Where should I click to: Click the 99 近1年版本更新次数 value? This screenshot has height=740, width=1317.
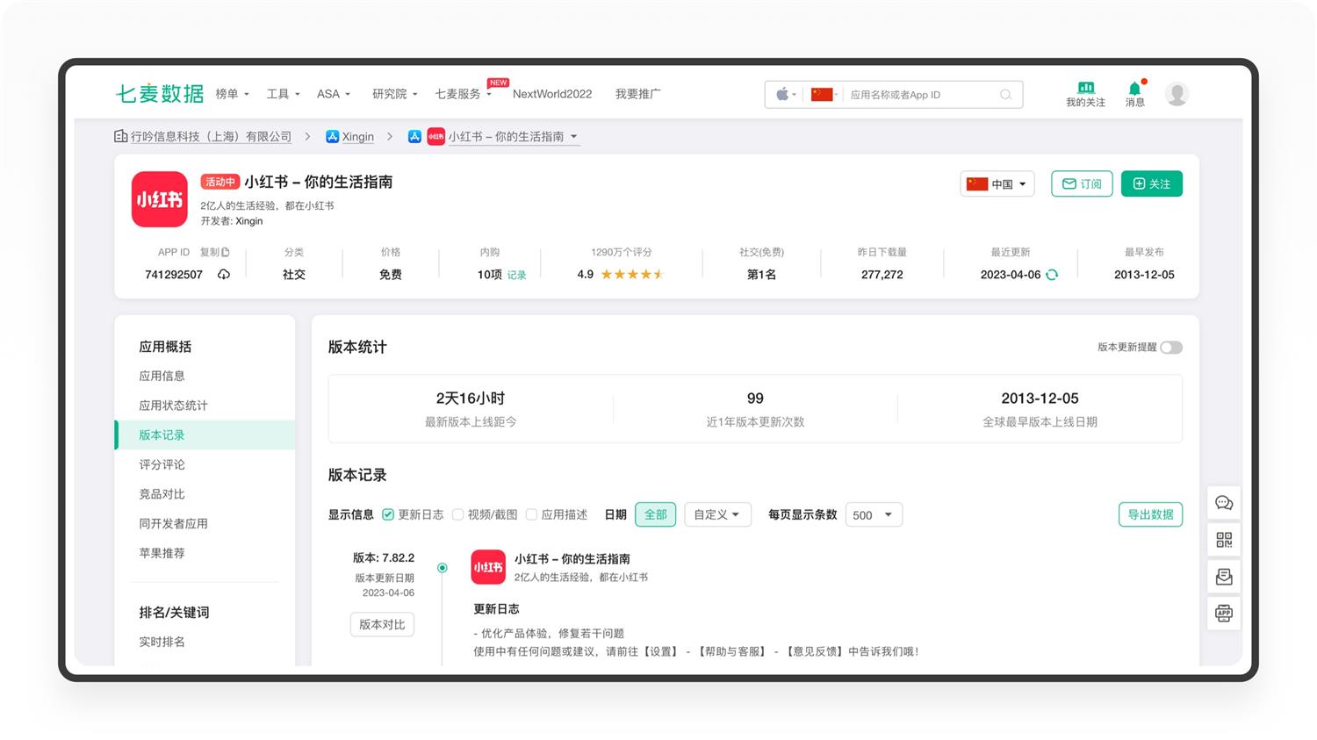(755, 399)
